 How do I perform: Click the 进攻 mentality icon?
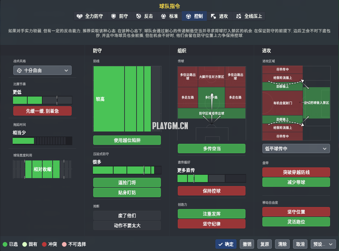click(x=213, y=16)
